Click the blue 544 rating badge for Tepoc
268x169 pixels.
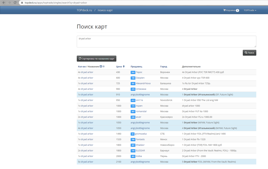click(x=133, y=72)
